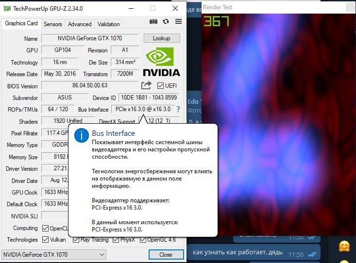Toggle the UEFI checkbox
This screenshot has height=263, width=356.
[x=160, y=86]
